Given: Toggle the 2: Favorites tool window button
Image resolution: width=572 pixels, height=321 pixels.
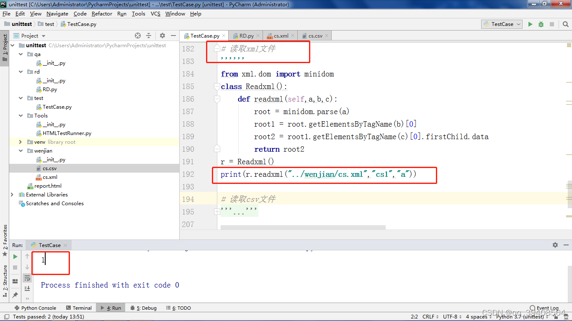Looking at the screenshot, I should click(x=5, y=240).
